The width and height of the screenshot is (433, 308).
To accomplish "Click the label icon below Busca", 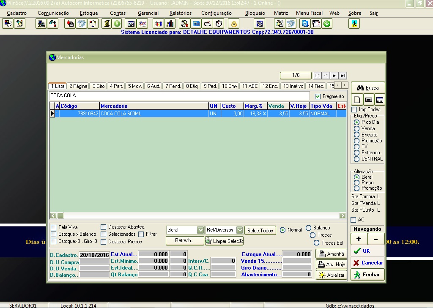I will coord(368,100).
